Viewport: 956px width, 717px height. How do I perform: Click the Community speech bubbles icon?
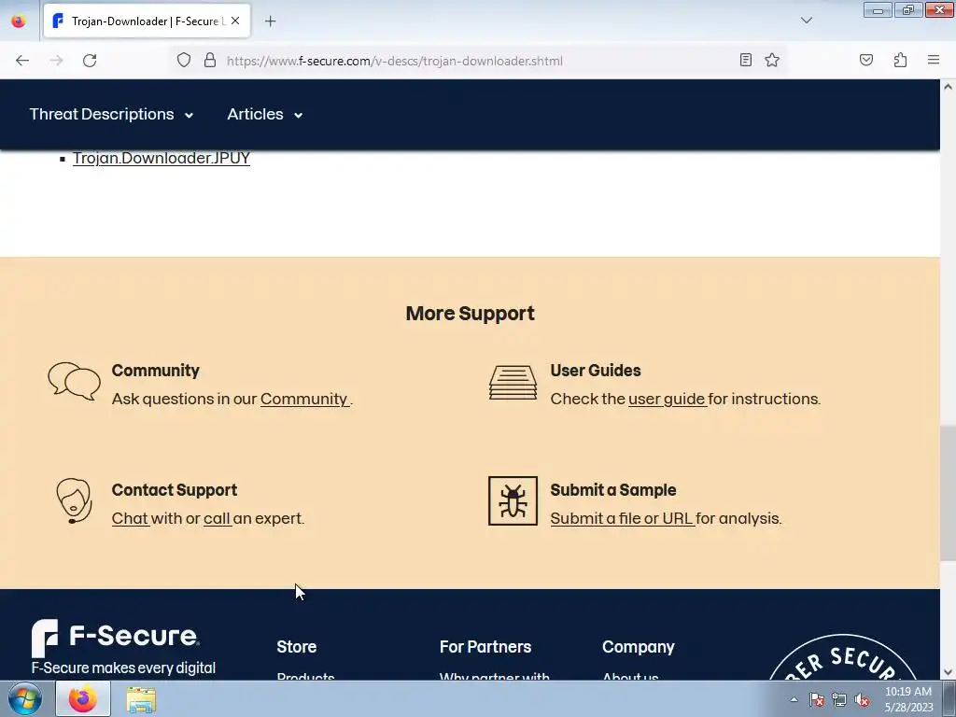tap(74, 381)
